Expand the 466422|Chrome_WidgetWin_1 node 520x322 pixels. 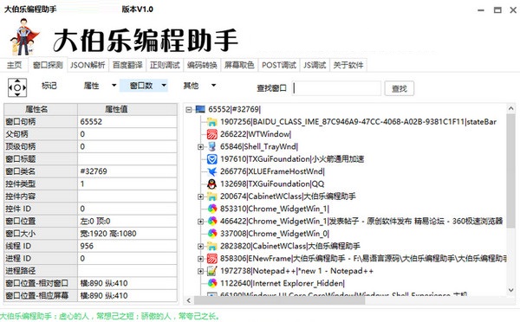pyautogui.click(x=201, y=222)
